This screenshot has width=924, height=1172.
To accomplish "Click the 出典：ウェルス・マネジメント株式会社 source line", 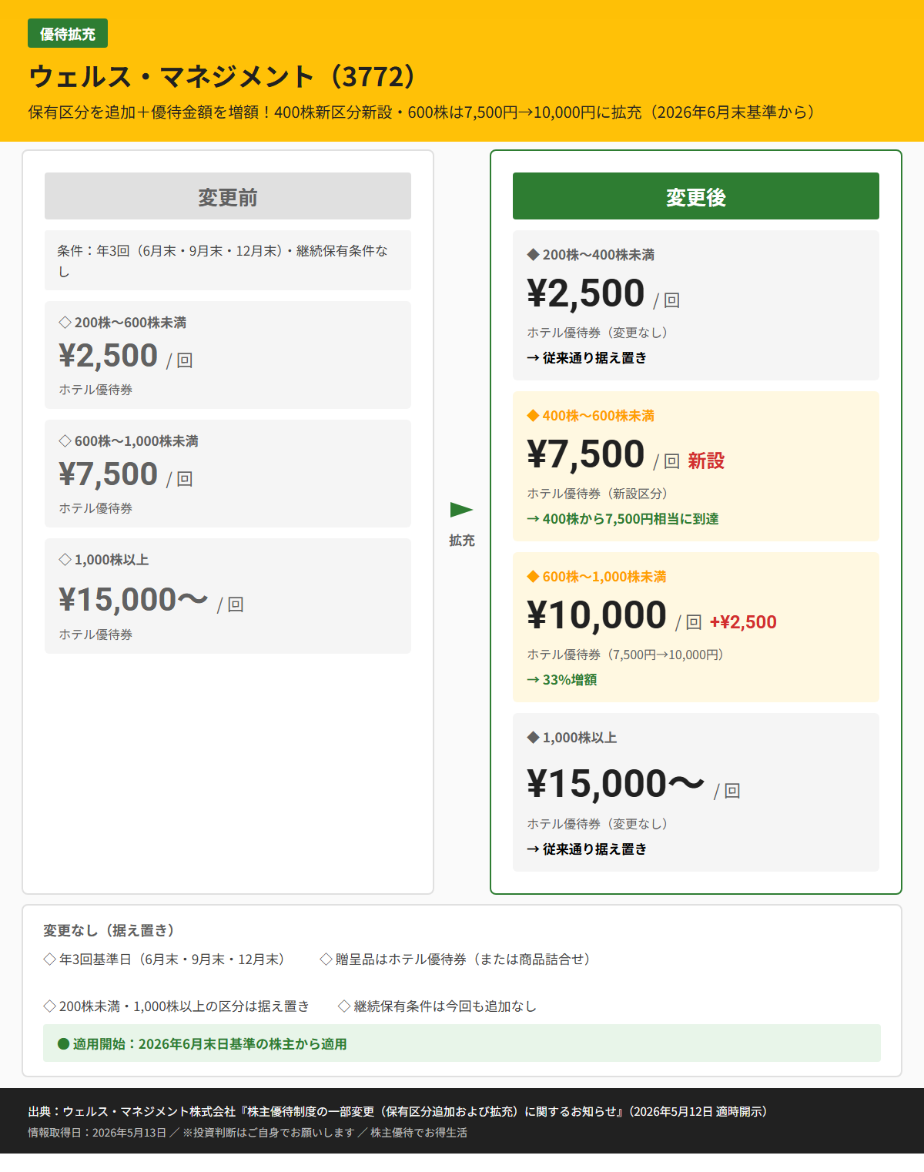I will point(400,1112).
